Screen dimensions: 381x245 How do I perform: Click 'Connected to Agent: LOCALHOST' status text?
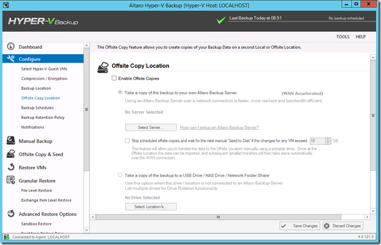[x=41, y=237]
